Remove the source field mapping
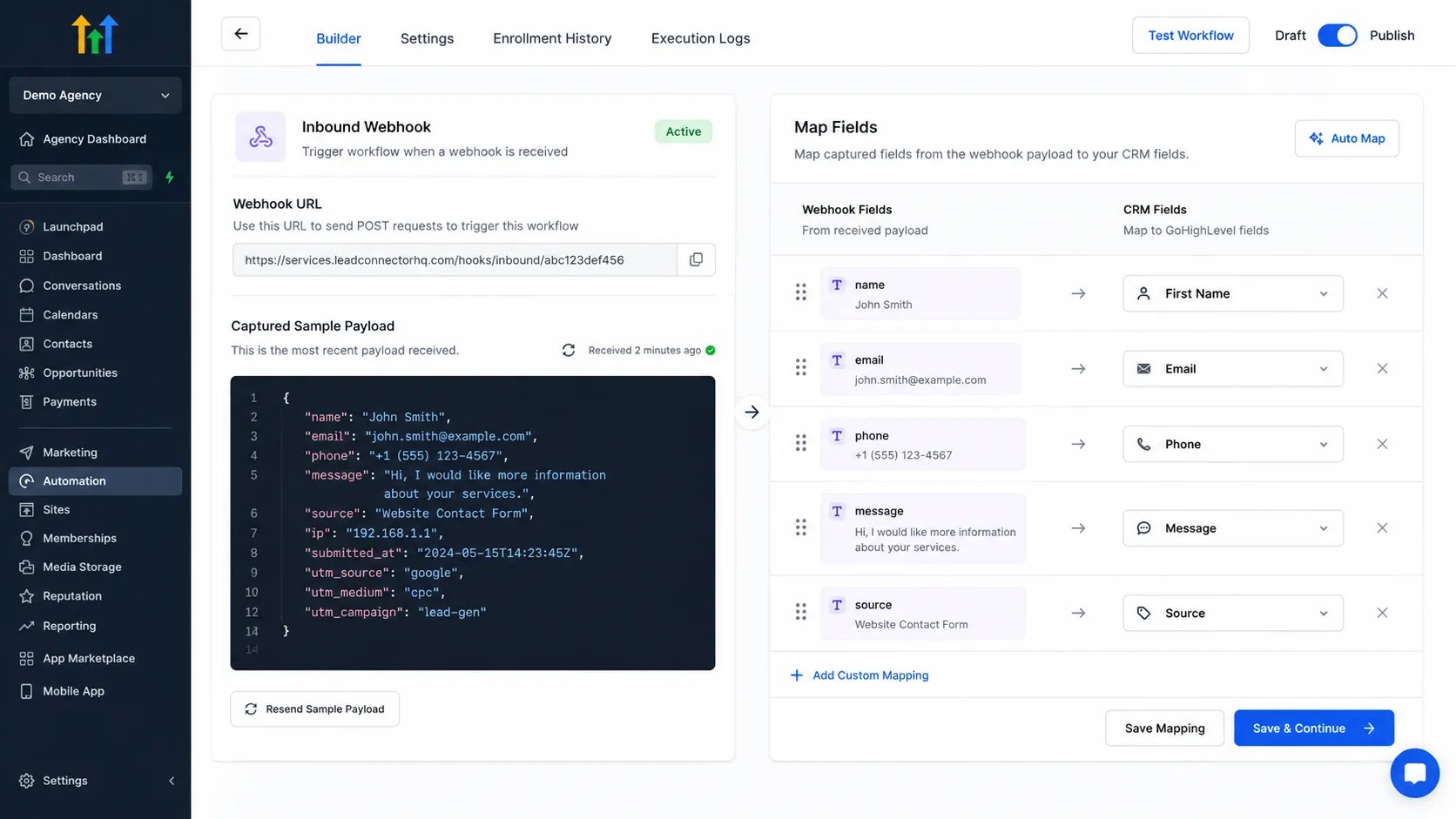 (x=1382, y=613)
